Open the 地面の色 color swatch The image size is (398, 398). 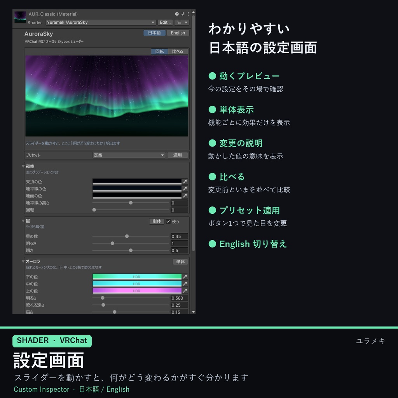tap(137, 196)
